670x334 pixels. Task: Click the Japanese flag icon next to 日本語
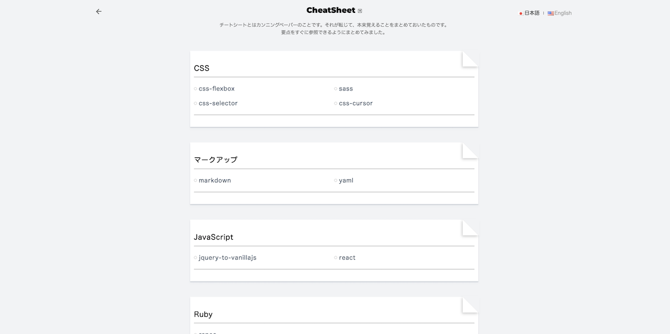520,13
